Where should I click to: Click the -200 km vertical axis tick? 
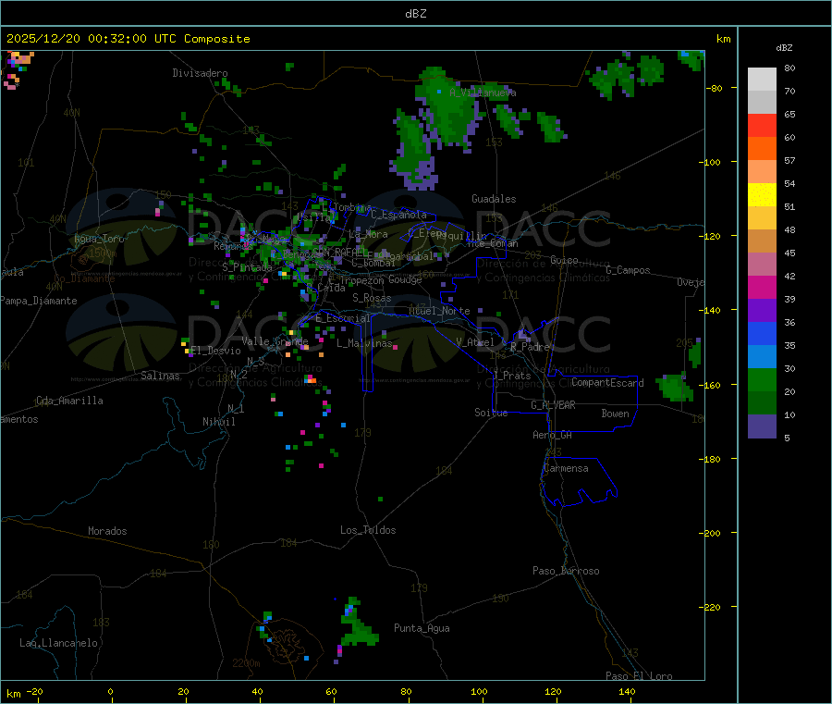[710, 533]
